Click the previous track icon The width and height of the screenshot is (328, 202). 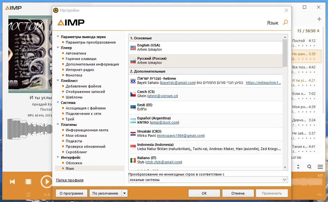tap(12, 182)
